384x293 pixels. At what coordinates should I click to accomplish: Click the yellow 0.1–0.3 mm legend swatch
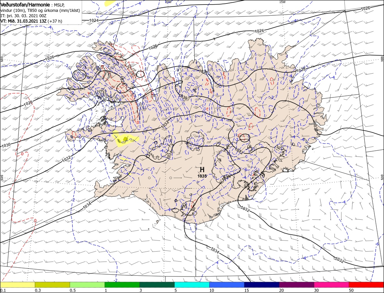point(18,285)
